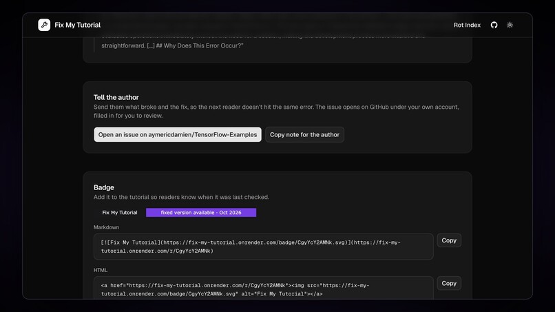555x312 pixels.
Task: Click the Fix My Tutorial wrench logo
Action: [x=44, y=25]
